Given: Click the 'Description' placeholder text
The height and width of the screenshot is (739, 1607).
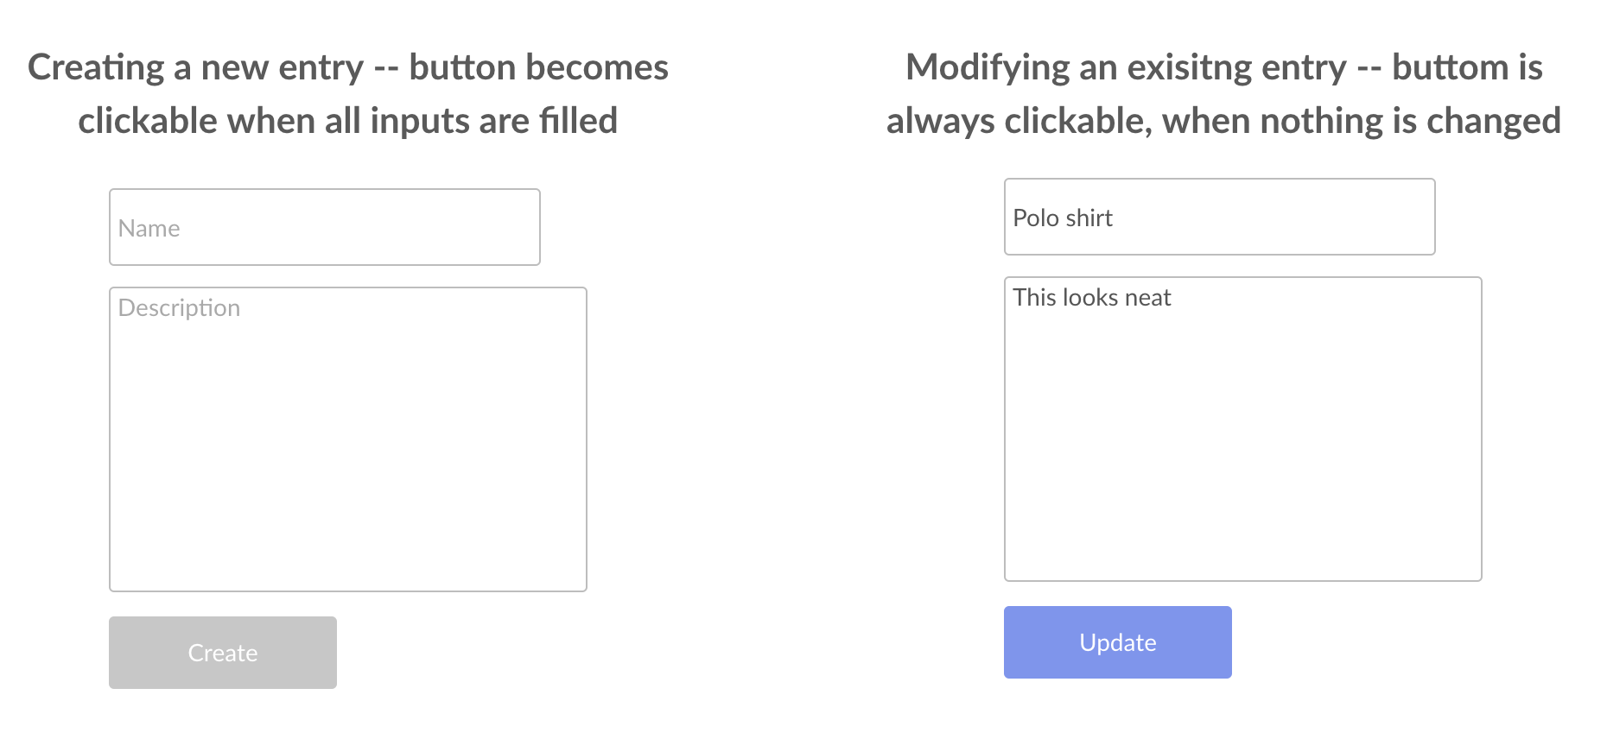Looking at the screenshot, I should point(179,308).
